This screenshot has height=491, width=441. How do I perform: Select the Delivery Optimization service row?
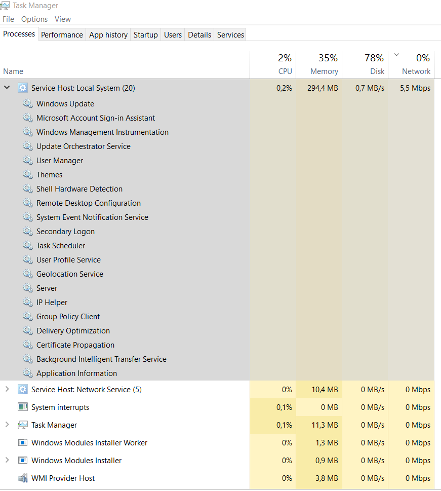(x=73, y=331)
